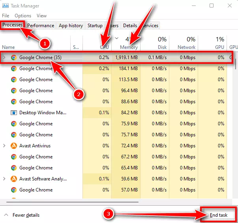Select the Desktop Window Ma... process name

tap(43, 113)
